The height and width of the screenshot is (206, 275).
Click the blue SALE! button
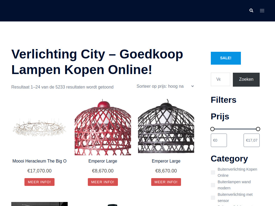[x=226, y=58]
